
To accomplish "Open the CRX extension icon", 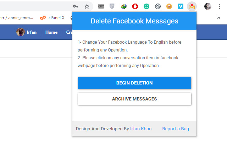I will point(101,6).
